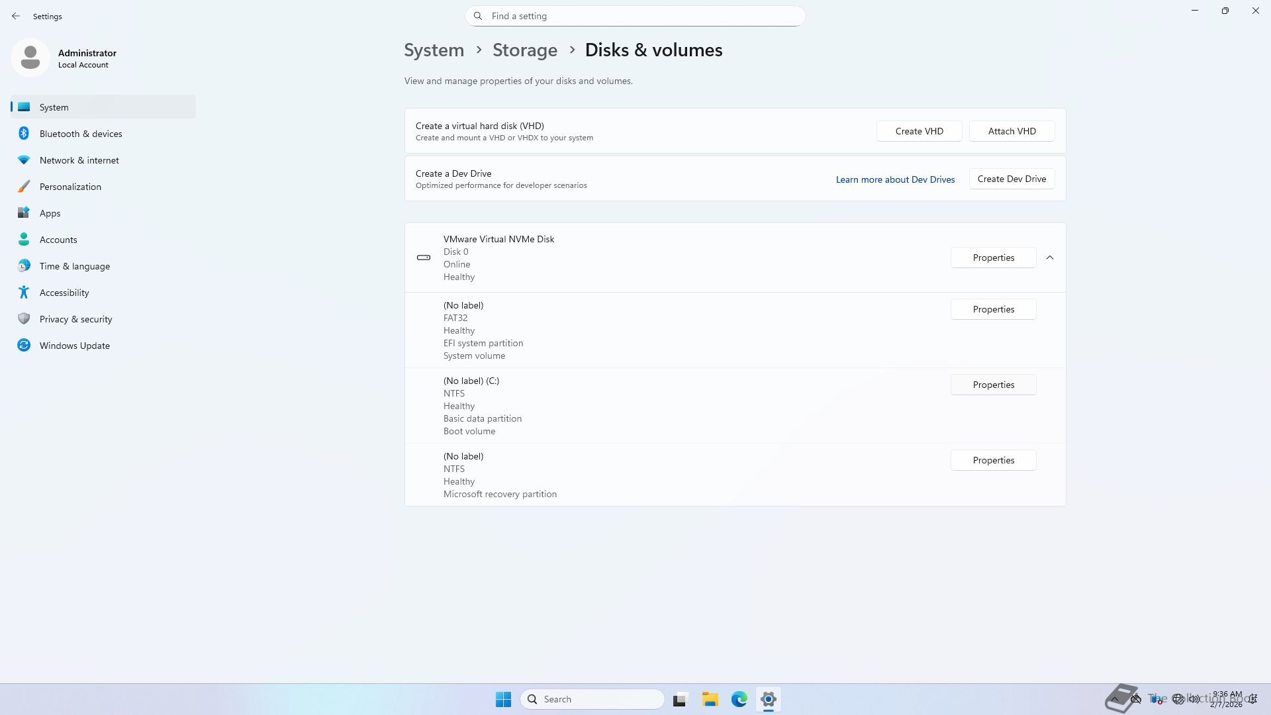This screenshot has width=1271, height=715.
Task: Select Time & language in sidebar
Action: pos(74,266)
